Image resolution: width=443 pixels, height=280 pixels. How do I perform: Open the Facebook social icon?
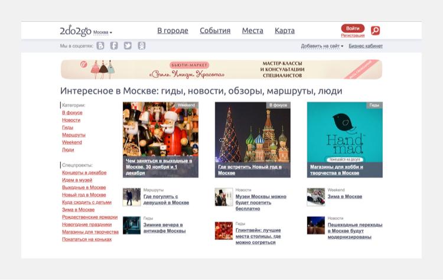tap(114, 45)
